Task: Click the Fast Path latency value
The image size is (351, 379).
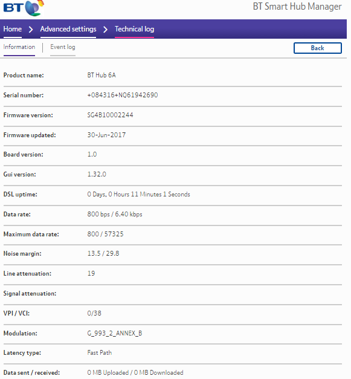Action: (x=100, y=352)
